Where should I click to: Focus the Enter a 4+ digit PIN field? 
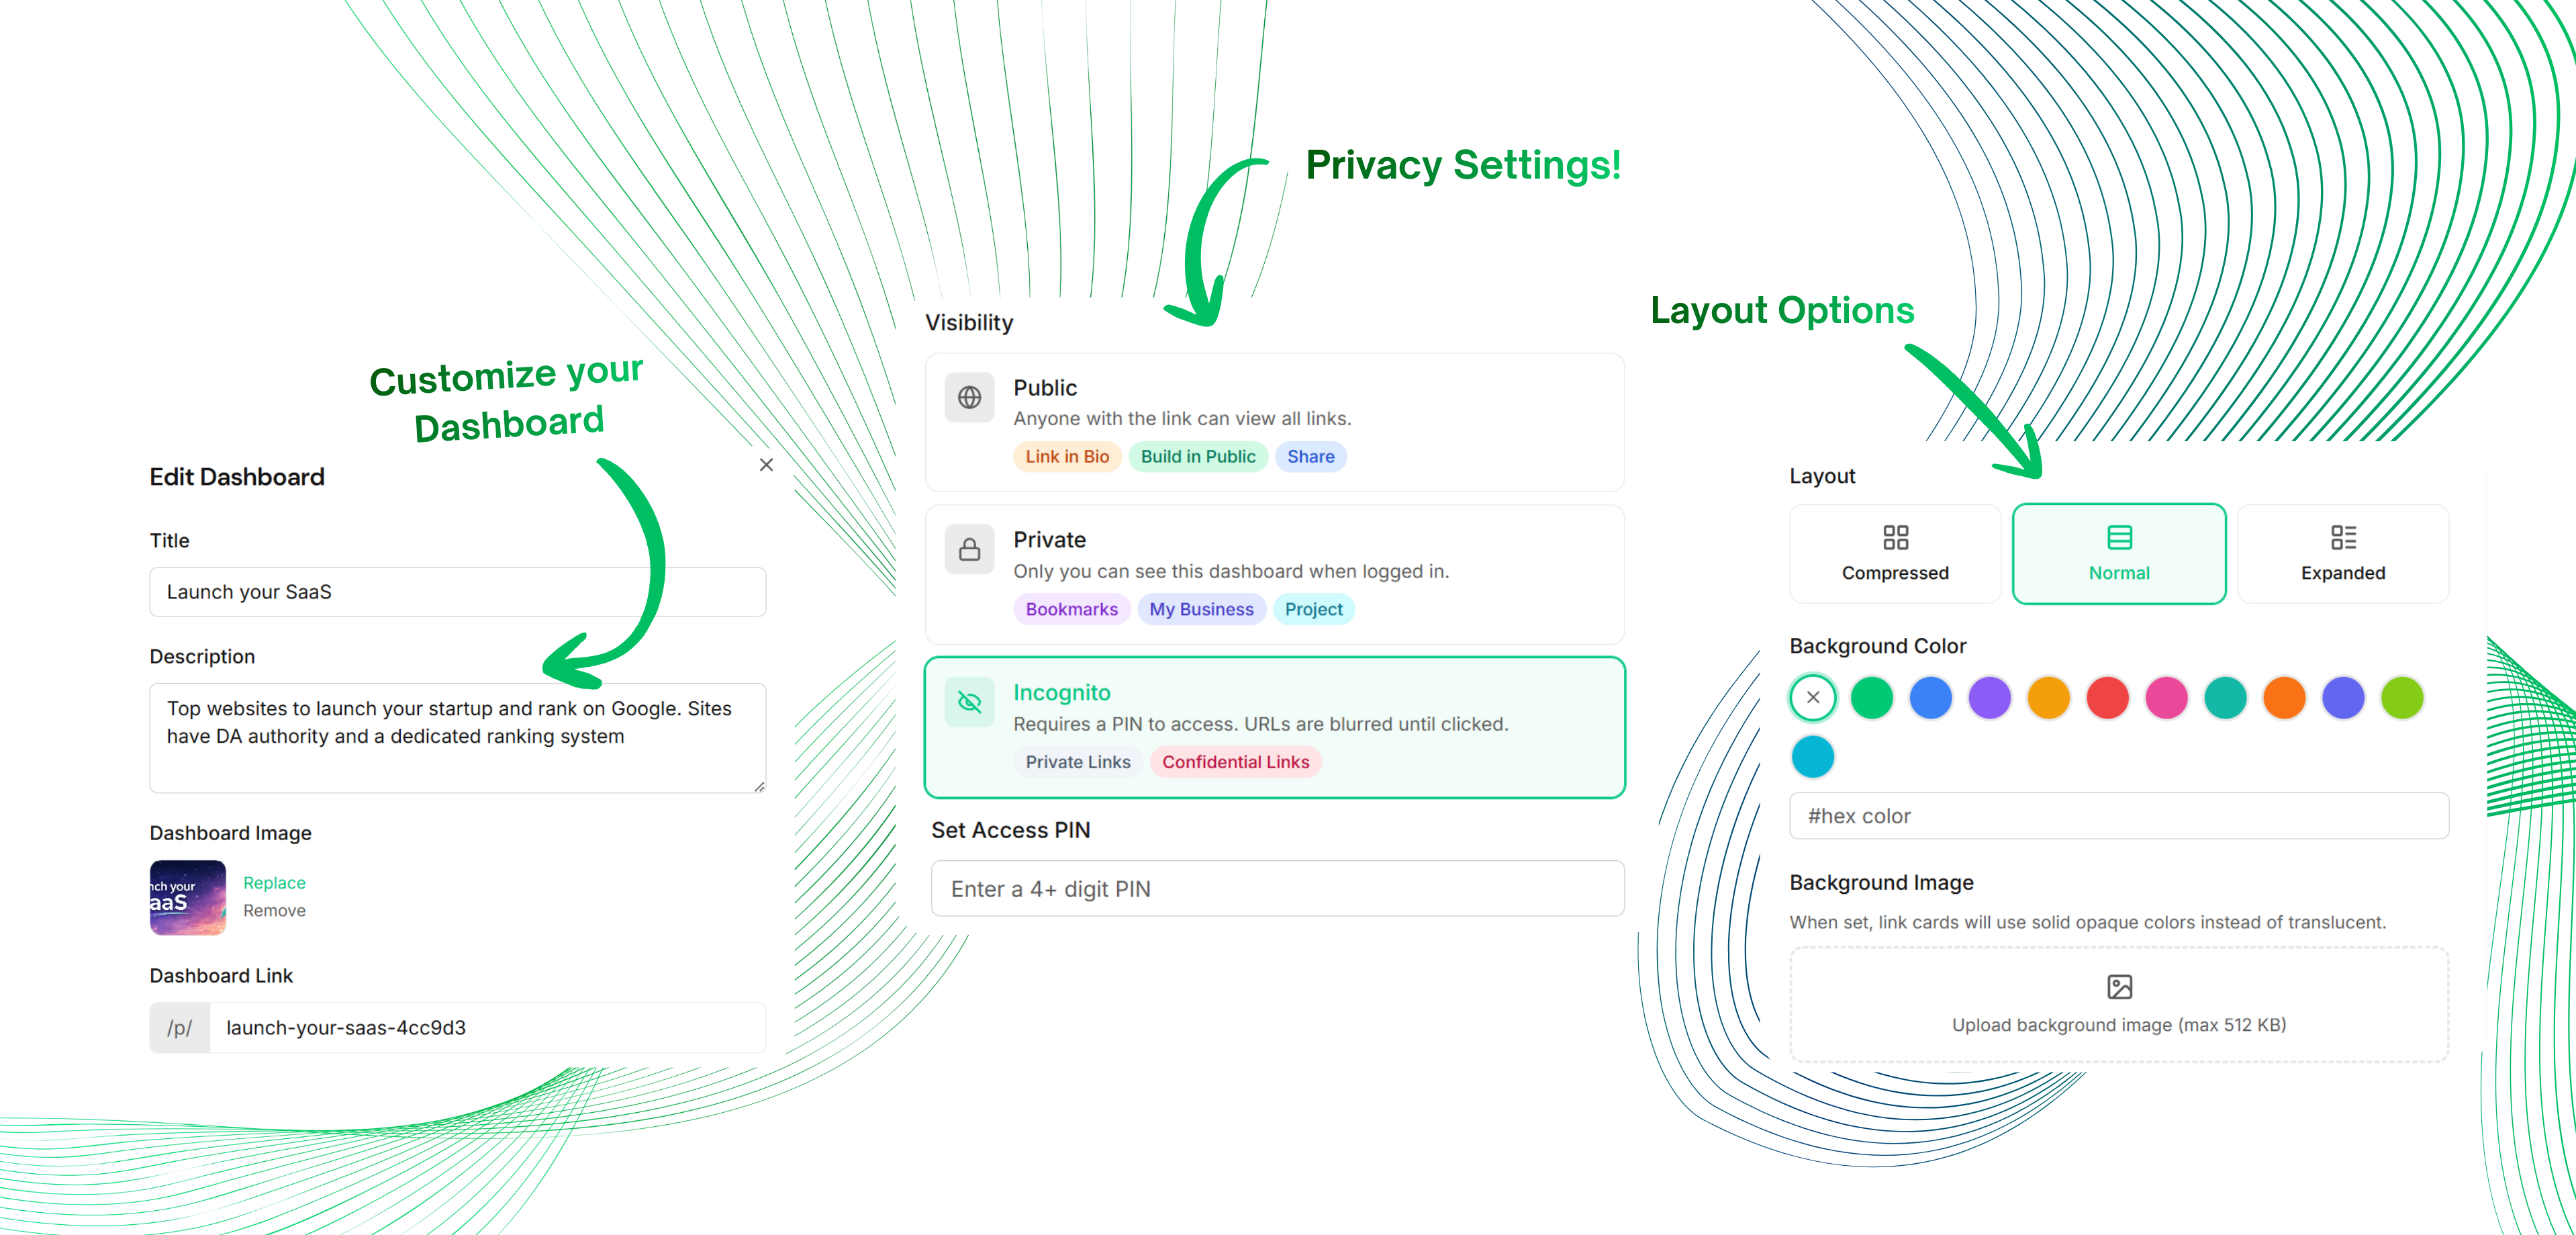[1277, 889]
